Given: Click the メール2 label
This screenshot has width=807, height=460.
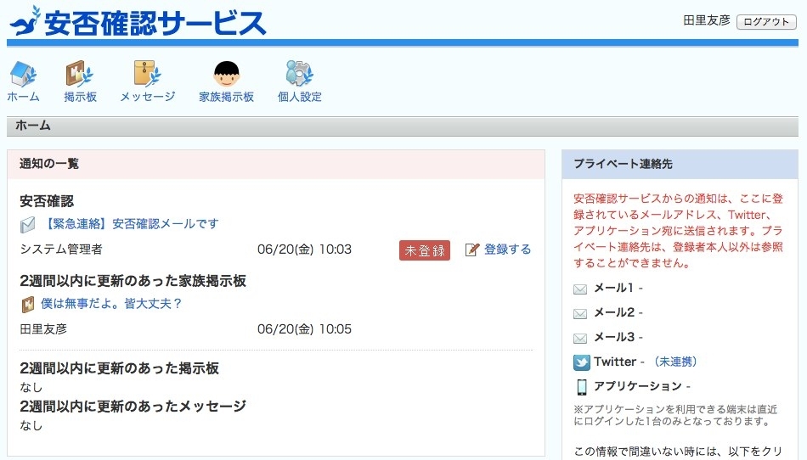Looking at the screenshot, I should click(x=614, y=312).
